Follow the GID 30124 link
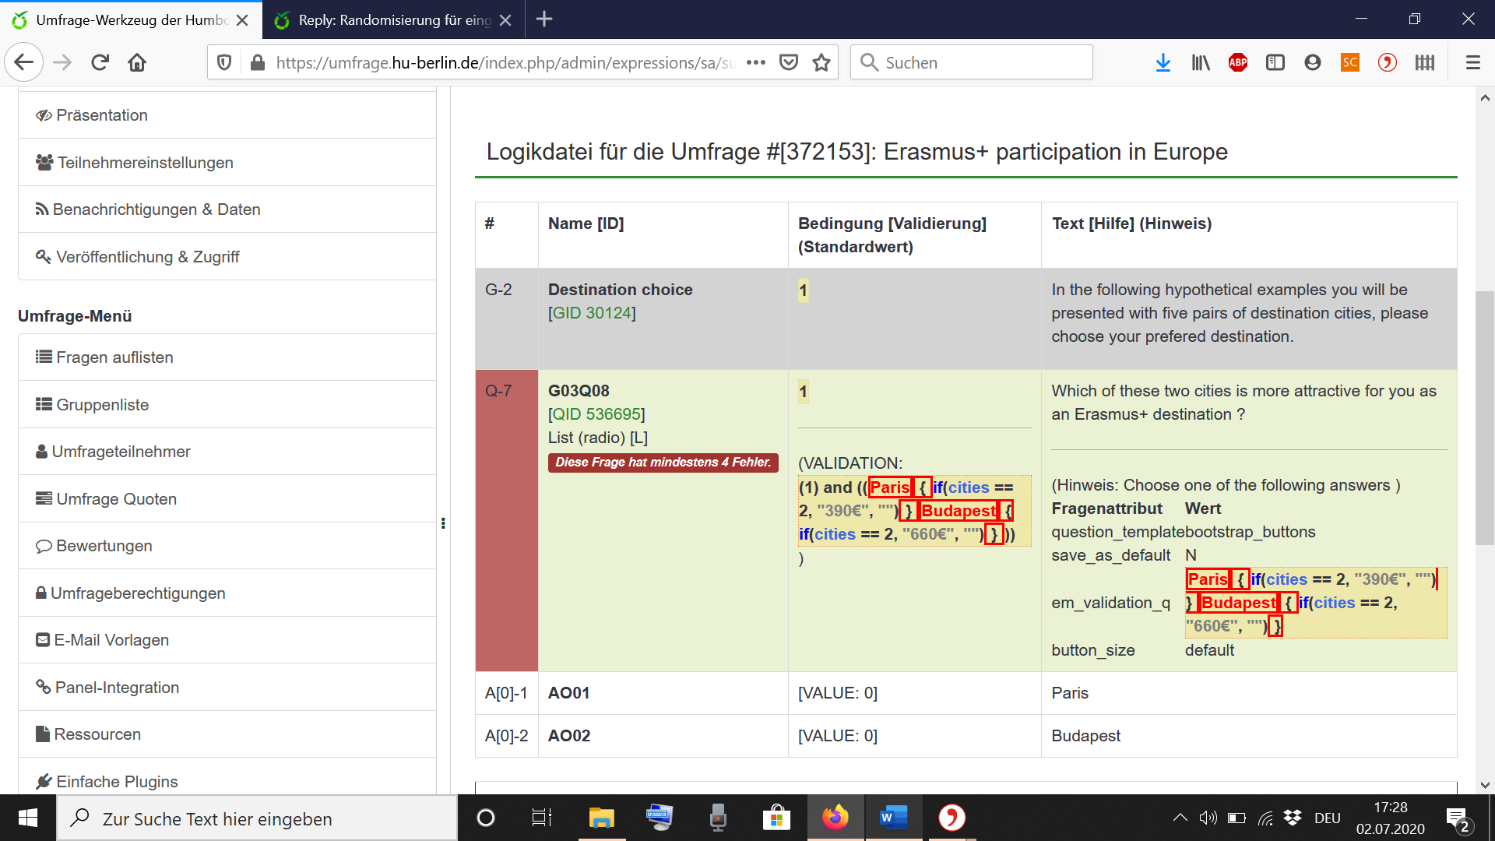Screen dimensions: 1495x841 [592, 313]
